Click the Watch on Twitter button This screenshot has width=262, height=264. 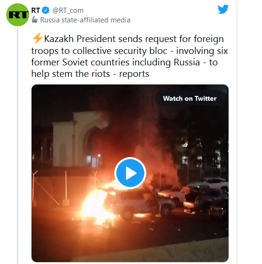tap(189, 98)
